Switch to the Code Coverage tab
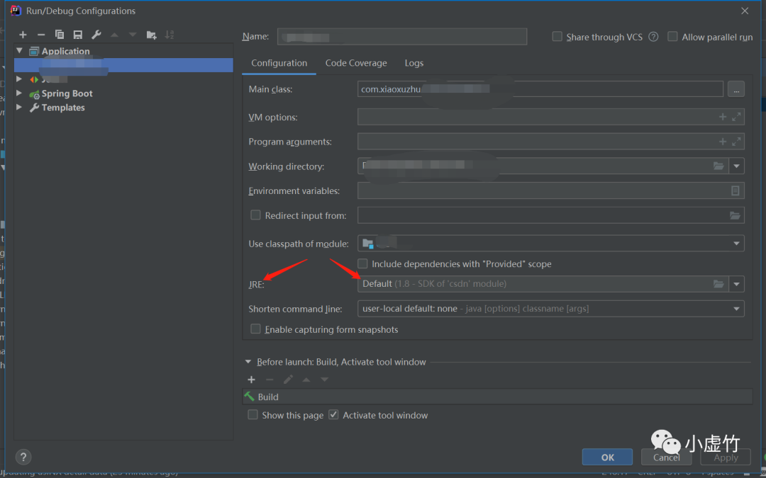766x478 pixels. (356, 63)
